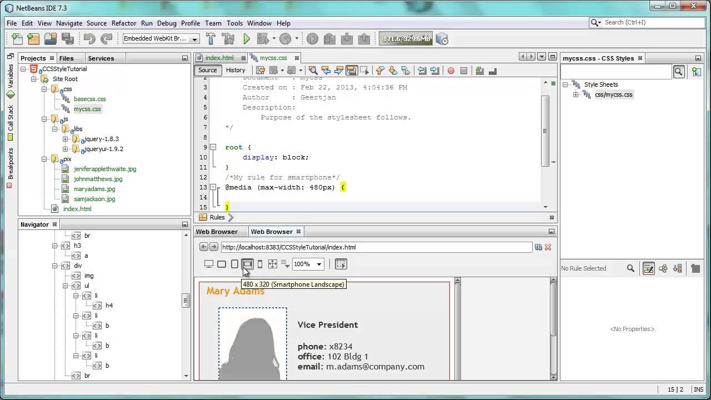Switch browser to Smartphone Portrait size
Image resolution: width=711 pixels, height=400 pixels.
tap(260, 264)
